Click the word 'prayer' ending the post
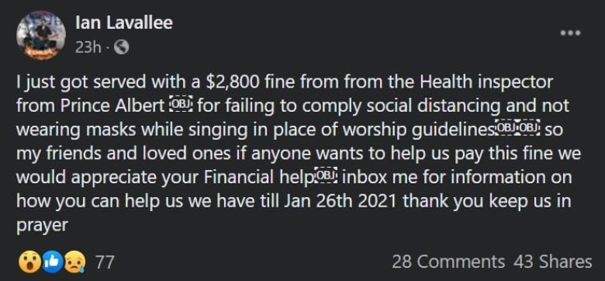The height and width of the screenshot is (281, 605). [42, 225]
